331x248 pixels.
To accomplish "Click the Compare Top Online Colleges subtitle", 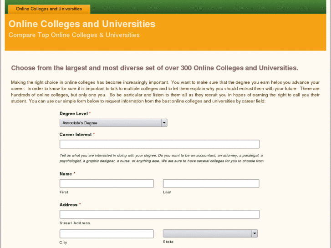I will (74, 35).
